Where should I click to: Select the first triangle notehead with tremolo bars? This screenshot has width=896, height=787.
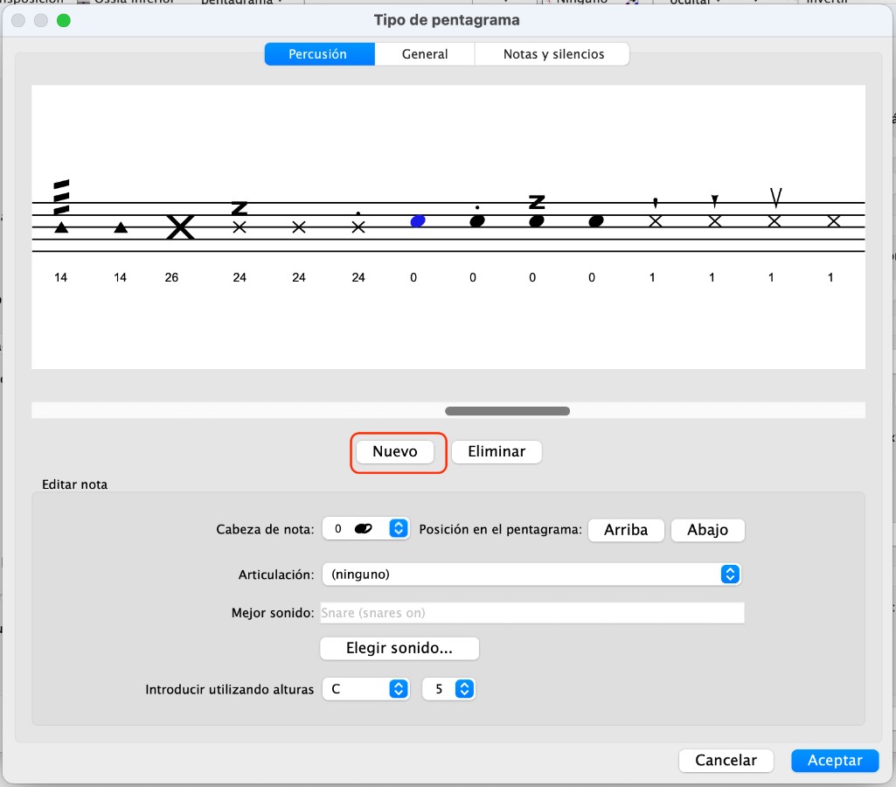(61, 227)
